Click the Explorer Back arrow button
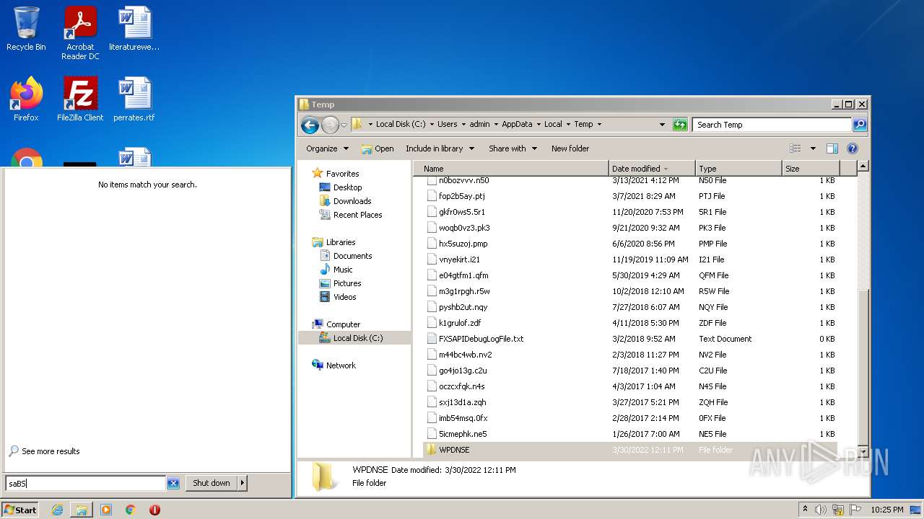Image resolution: width=924 pixels, height=519 pixels. coord(310,125)
